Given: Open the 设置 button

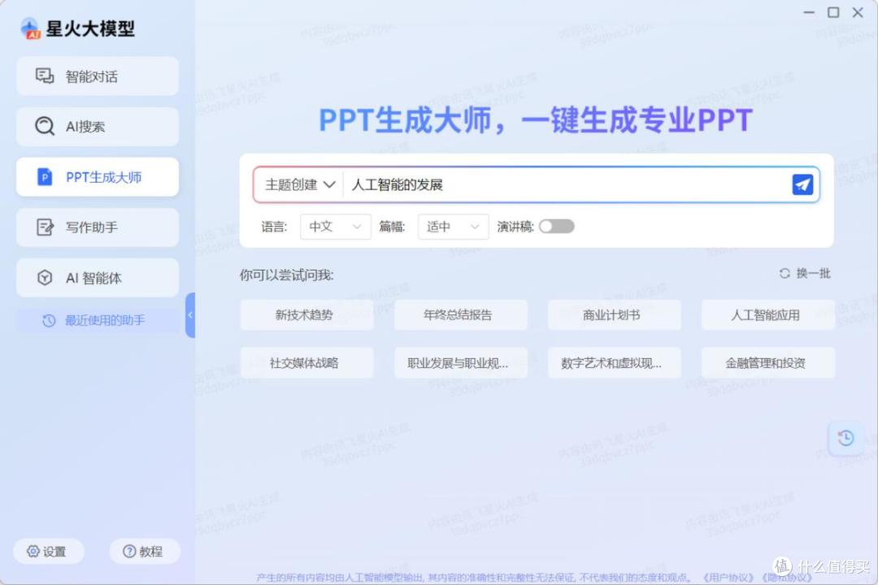Looking at the screenshot, I should [49, 552].
